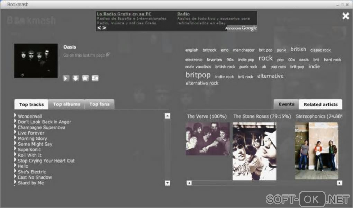Click the external link icon beside last.fm page
This screenshot has height=208, width=353.
pyautogui.click(x=108, y=54)
